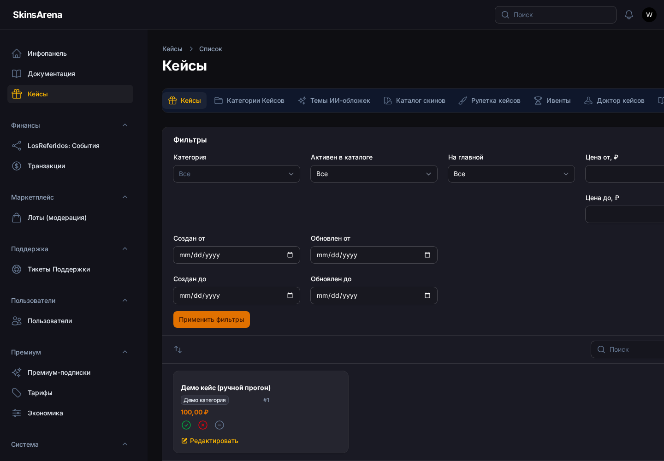Screen dimensions: 664x461
Task: Click Редактировать link on demo case
Action: tap(210, 441)
